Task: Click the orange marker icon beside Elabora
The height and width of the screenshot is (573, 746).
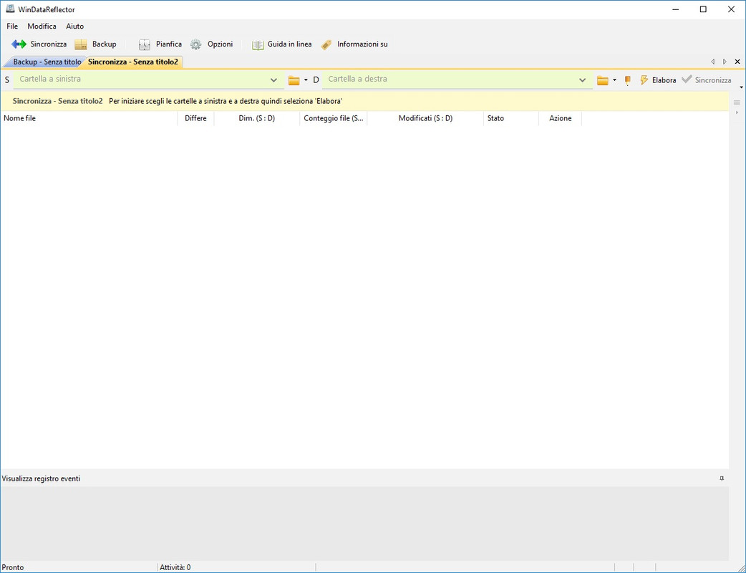Action: click(x=628, y=80)
